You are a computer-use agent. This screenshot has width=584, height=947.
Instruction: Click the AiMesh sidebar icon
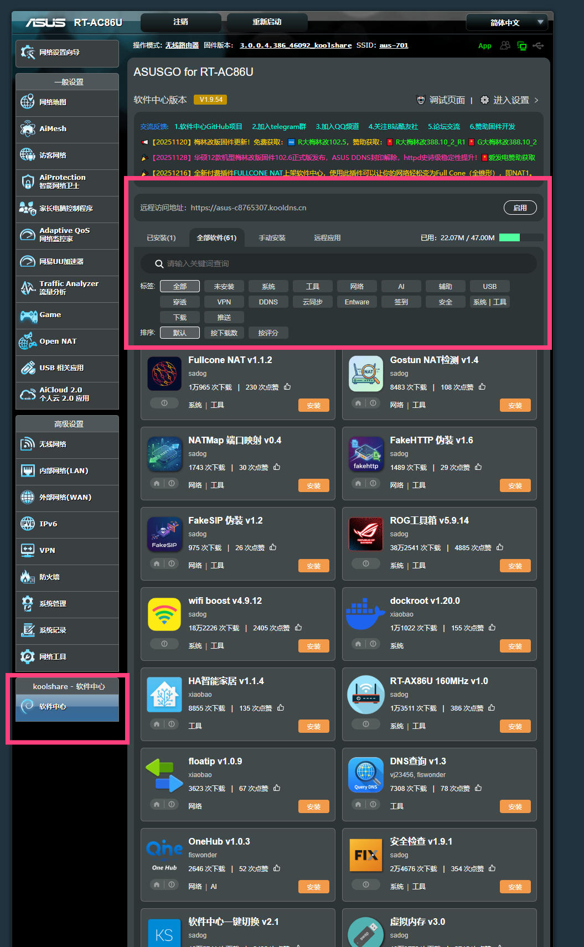28,129
